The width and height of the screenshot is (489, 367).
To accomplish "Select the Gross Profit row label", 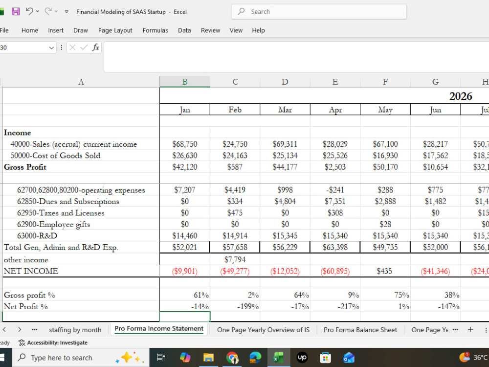I will pyautogui.click(x=25, y=167).
